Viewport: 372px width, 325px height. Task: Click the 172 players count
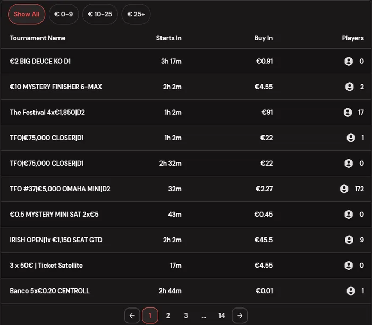click(x=359, y=189)
